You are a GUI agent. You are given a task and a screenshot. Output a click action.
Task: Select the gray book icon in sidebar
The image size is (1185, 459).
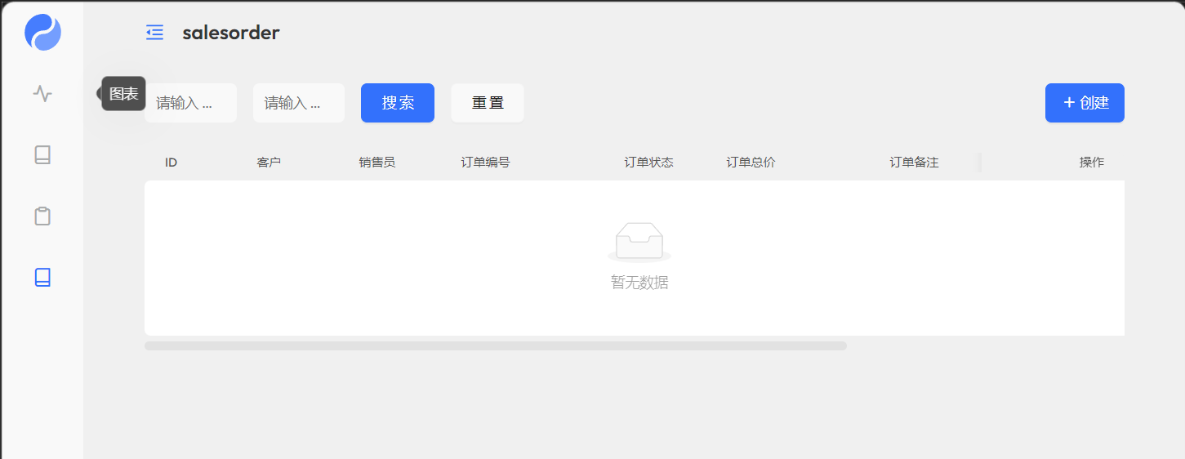click(42, 155)
